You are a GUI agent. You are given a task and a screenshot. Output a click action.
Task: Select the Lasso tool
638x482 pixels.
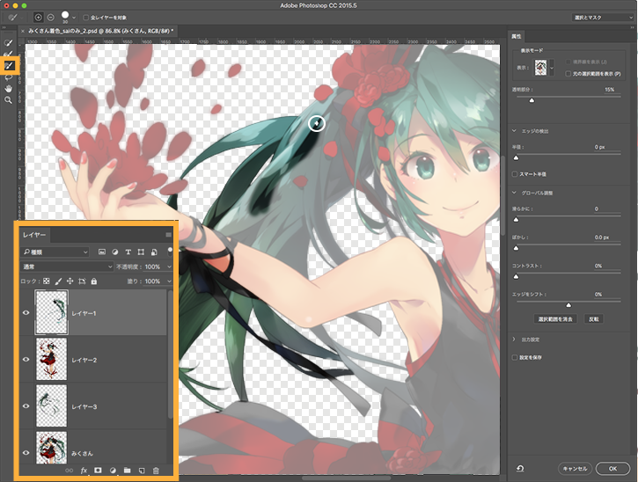[8, 77]
